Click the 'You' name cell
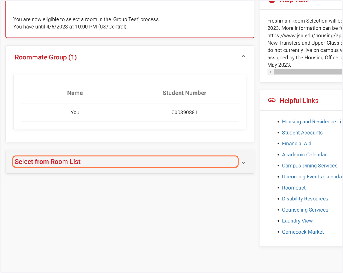The image size is (343, 273). point(75,112)
